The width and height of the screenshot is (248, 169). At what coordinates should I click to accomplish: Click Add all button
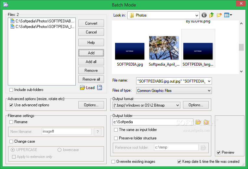click(91, 62)
